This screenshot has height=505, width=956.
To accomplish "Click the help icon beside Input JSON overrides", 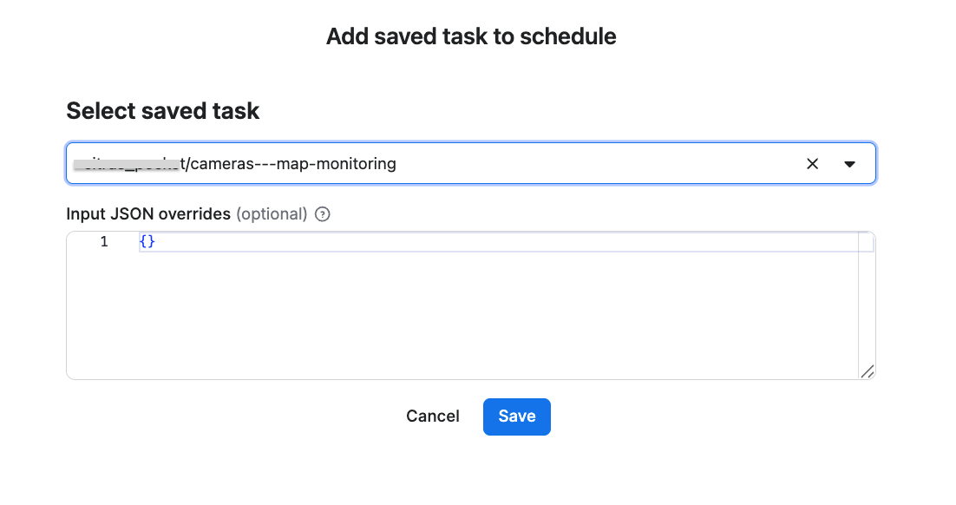I will point(323,214).
